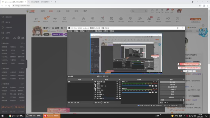The image size is (210, 118).
Task: Open OBS 视图(V) menu
Action: (x=82, y=31)
